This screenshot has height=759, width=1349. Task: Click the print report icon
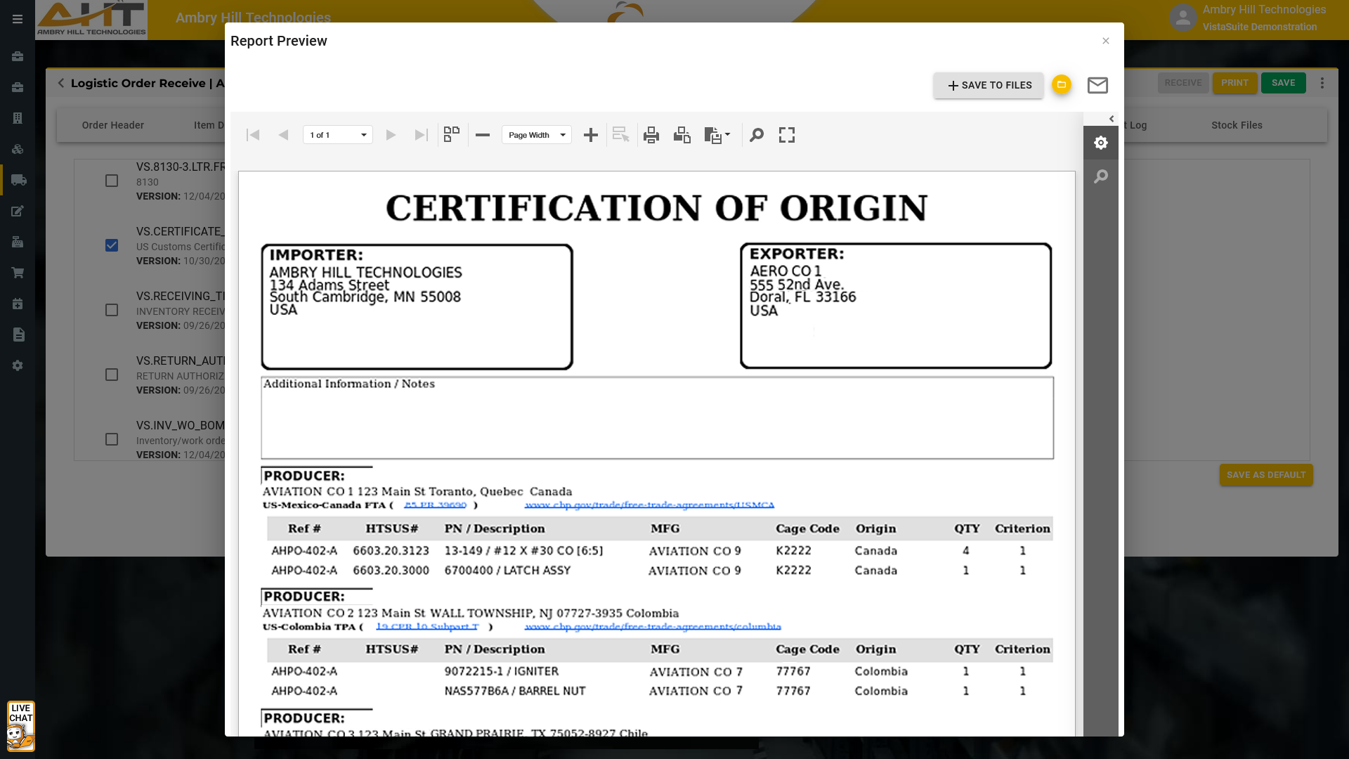pos(651,135)
